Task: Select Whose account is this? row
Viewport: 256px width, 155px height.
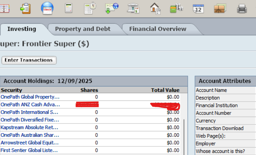Action: click(x=225, y=151)
